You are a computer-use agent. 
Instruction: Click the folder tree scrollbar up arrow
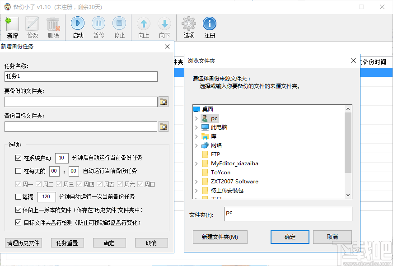click(x=348, y=109)
